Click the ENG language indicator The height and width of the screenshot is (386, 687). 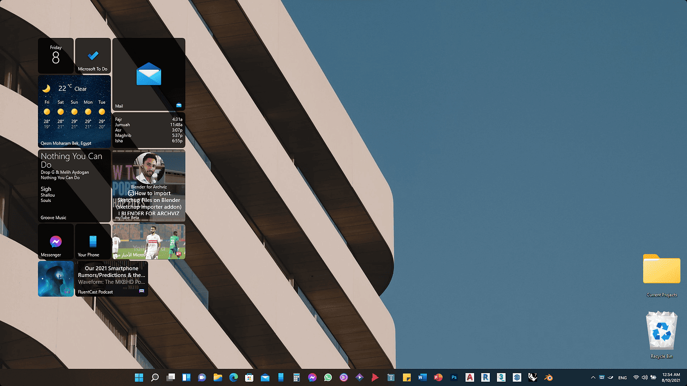(622, 378)
